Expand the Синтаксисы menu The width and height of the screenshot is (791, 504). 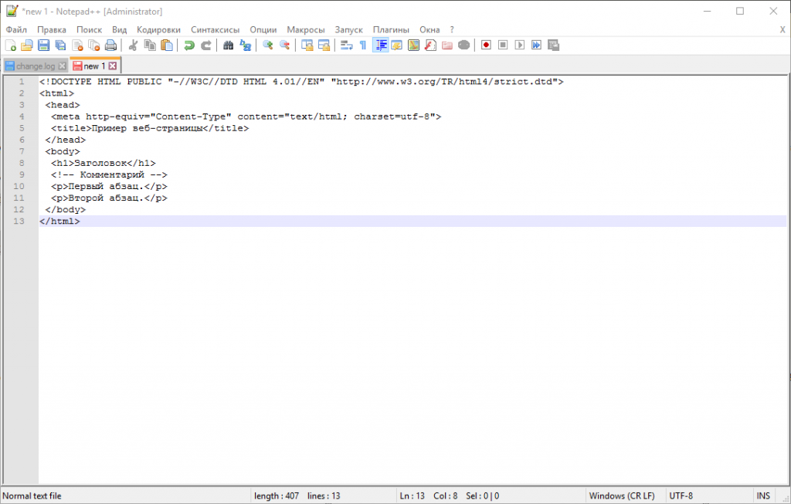215,29
